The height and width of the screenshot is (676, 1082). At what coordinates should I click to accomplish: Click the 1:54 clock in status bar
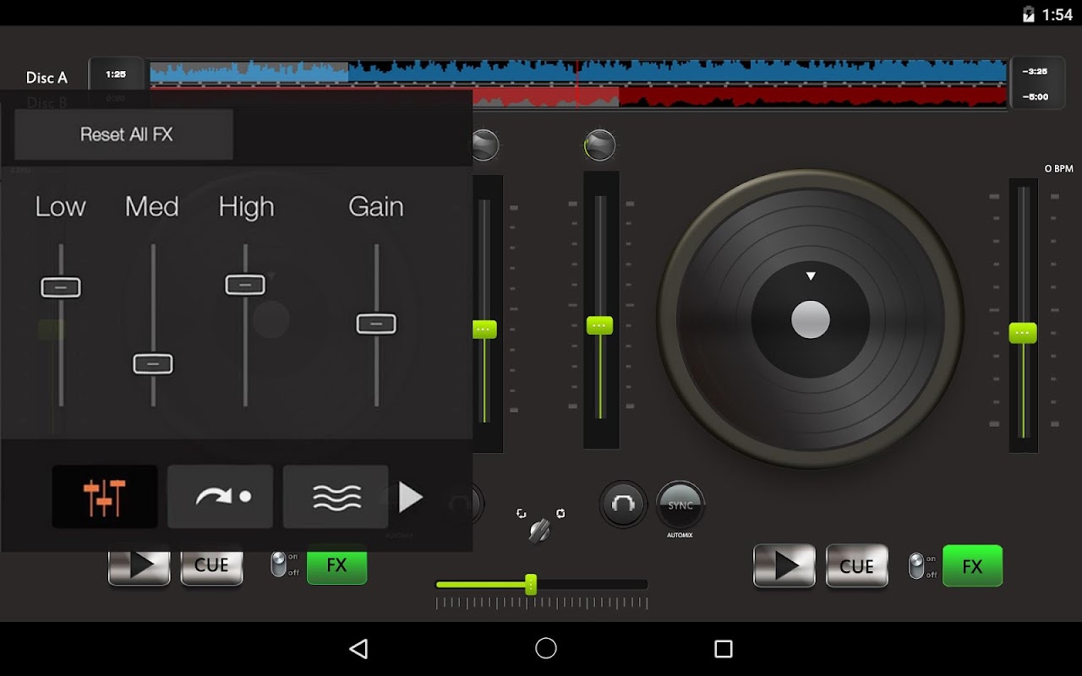coord(1057,14)
